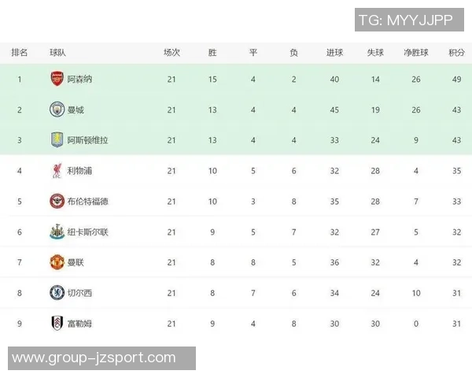Click the TG: MYYJJPP banner
This screenshot has height=378, width=472.
pos(406,20)
